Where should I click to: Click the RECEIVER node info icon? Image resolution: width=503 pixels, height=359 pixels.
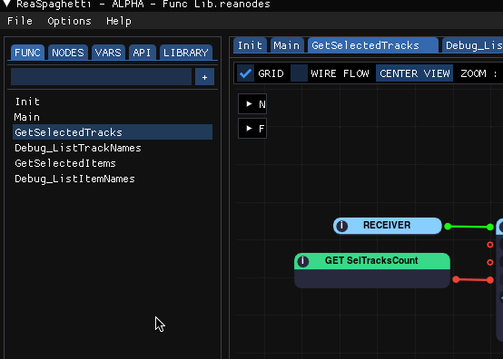coord(341,226)
